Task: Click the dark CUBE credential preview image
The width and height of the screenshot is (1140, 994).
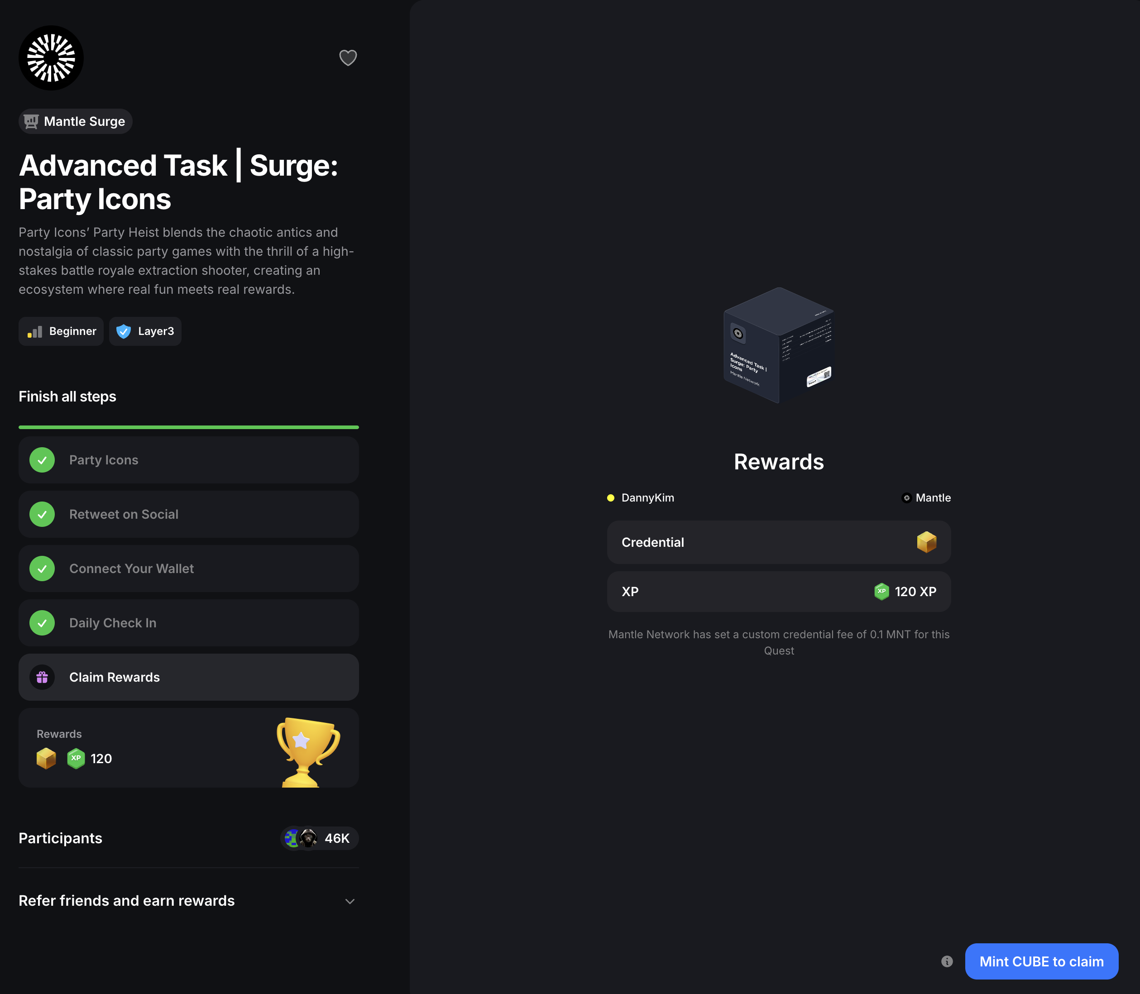Action: point(778,345)
